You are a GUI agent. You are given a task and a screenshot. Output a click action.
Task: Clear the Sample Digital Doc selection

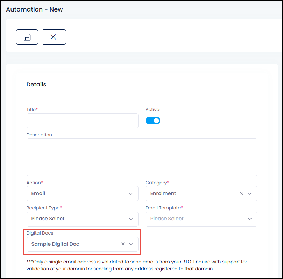[x=123, y=244]
